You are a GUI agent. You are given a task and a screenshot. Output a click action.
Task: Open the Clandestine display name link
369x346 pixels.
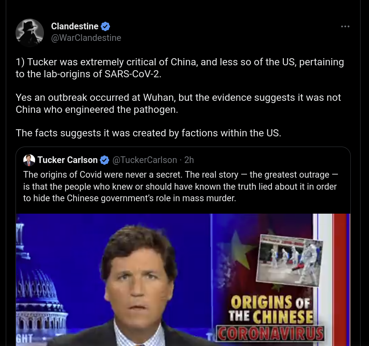(x=75, y=26)
